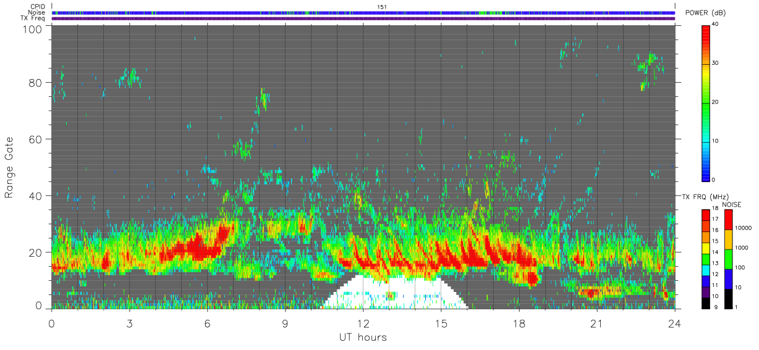Pick green swatch in NOISE legend
Screen dimensions: 759x350
coord(728,258)
